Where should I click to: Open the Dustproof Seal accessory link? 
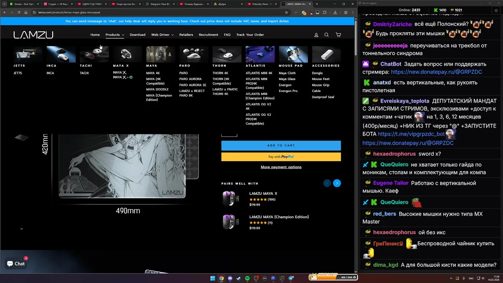(x=323, y=97)
